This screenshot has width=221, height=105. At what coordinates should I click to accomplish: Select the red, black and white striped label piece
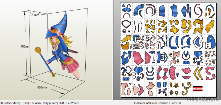pyautogui.click(x=198, y=89)
